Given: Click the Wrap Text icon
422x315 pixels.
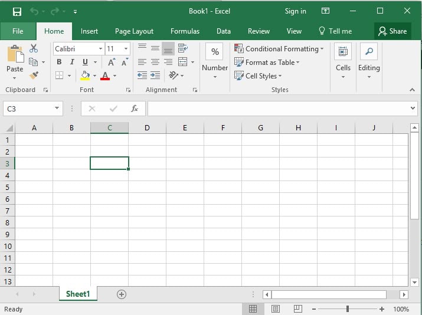Looking at the screenshot, I should click(x=182, y=48).
